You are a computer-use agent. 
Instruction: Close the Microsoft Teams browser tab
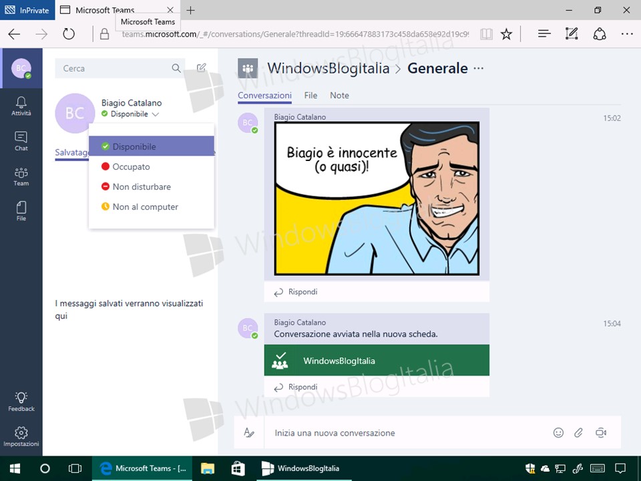tap(170, 10)
